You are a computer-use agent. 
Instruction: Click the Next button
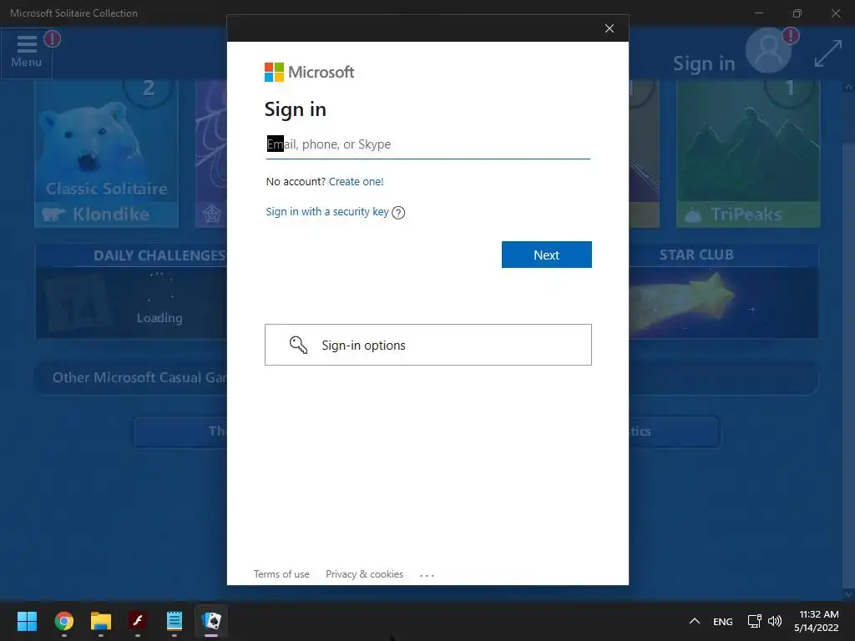[546, 255]
